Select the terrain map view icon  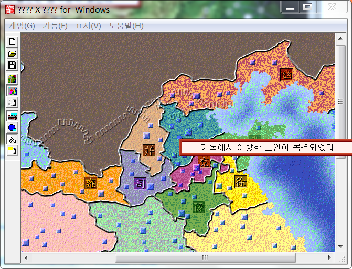12,79
